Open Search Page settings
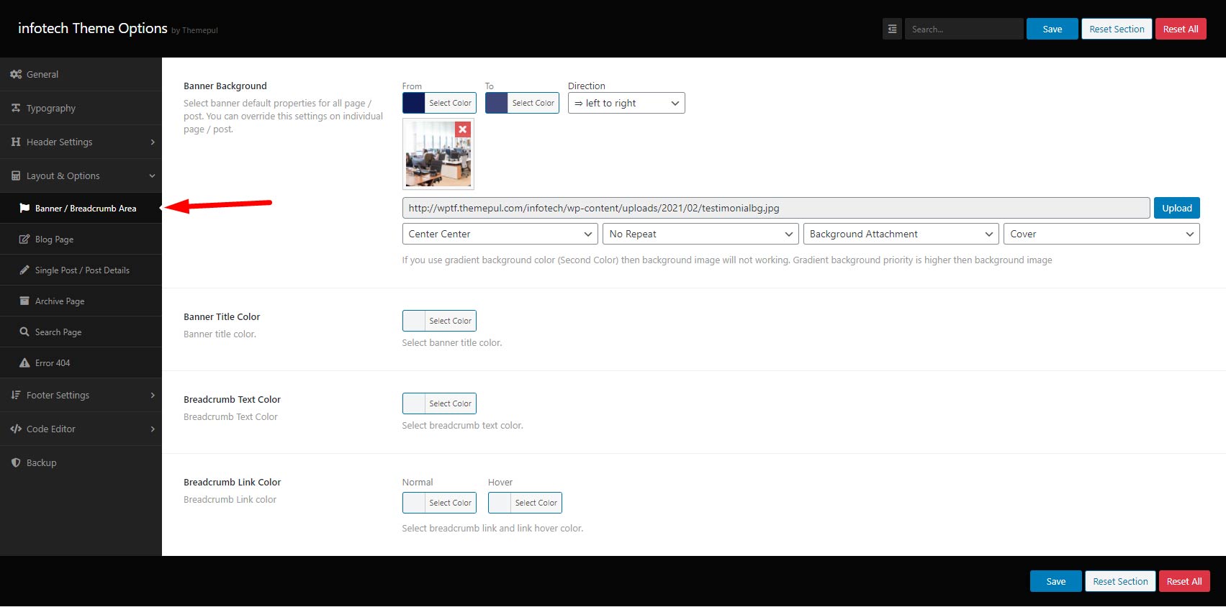The height and width of the screenshot is (607, 1226). pos(81,332)
